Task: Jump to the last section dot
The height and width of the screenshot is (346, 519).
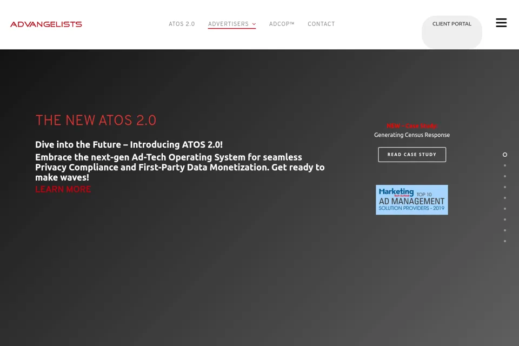Action: (505, 241)
